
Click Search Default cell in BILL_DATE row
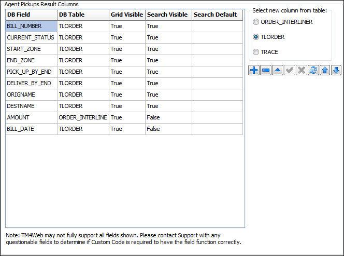(x=218, y=129)
